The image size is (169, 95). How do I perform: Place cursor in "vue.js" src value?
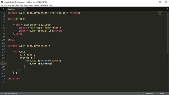coord(61,13)
